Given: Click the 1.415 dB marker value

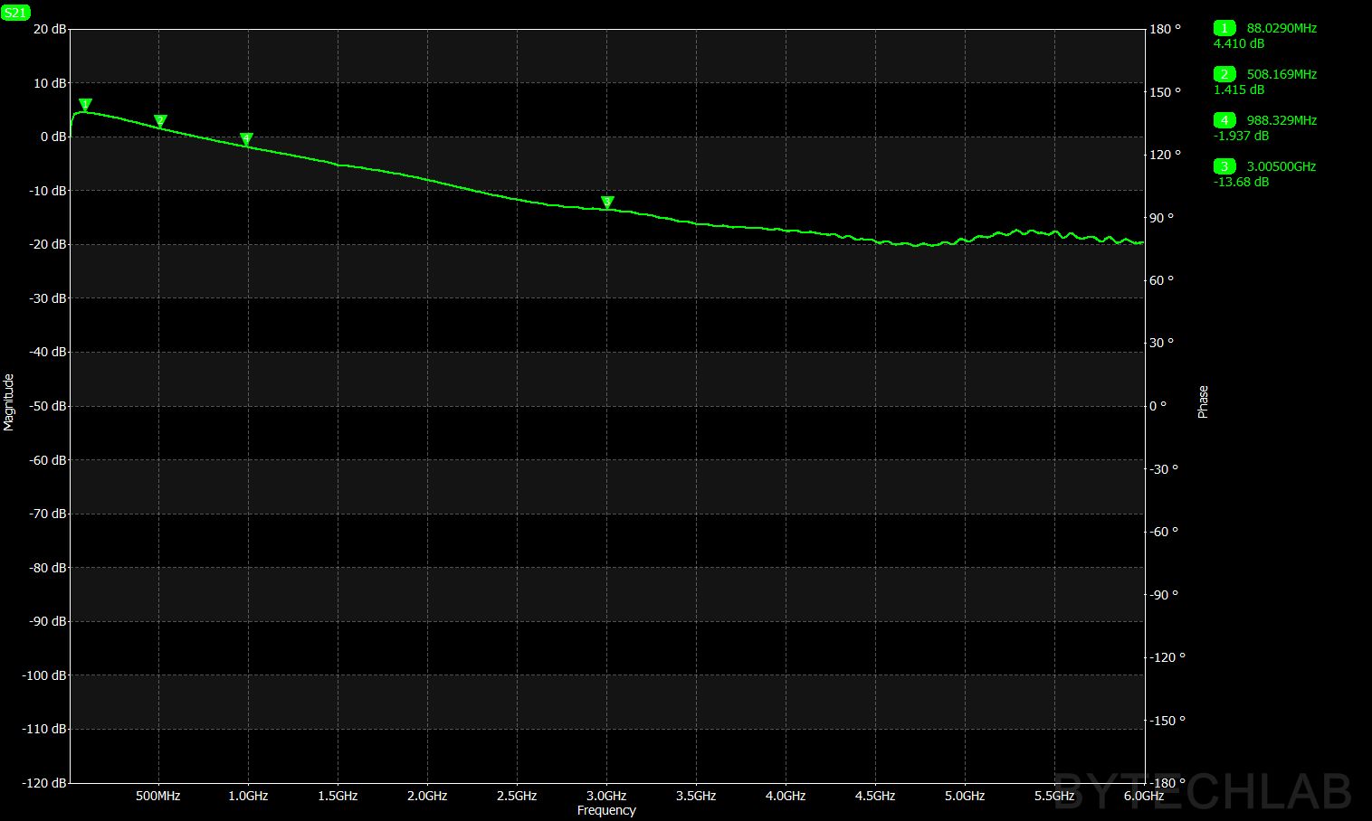Looking at the screenshot, I should (x=1239, y=90).
